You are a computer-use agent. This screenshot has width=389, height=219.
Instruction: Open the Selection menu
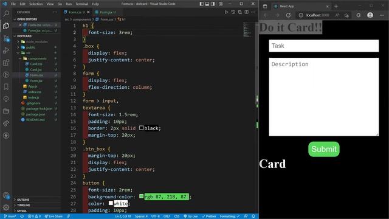coord(36,4)
